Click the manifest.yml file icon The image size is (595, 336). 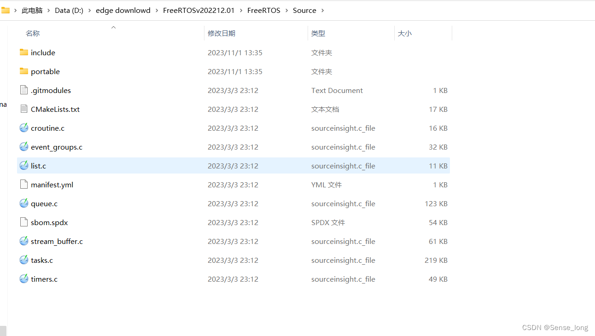click(x=24, y=184)
